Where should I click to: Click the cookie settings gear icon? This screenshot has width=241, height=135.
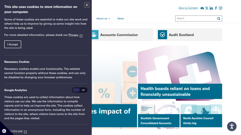(4, 131)
